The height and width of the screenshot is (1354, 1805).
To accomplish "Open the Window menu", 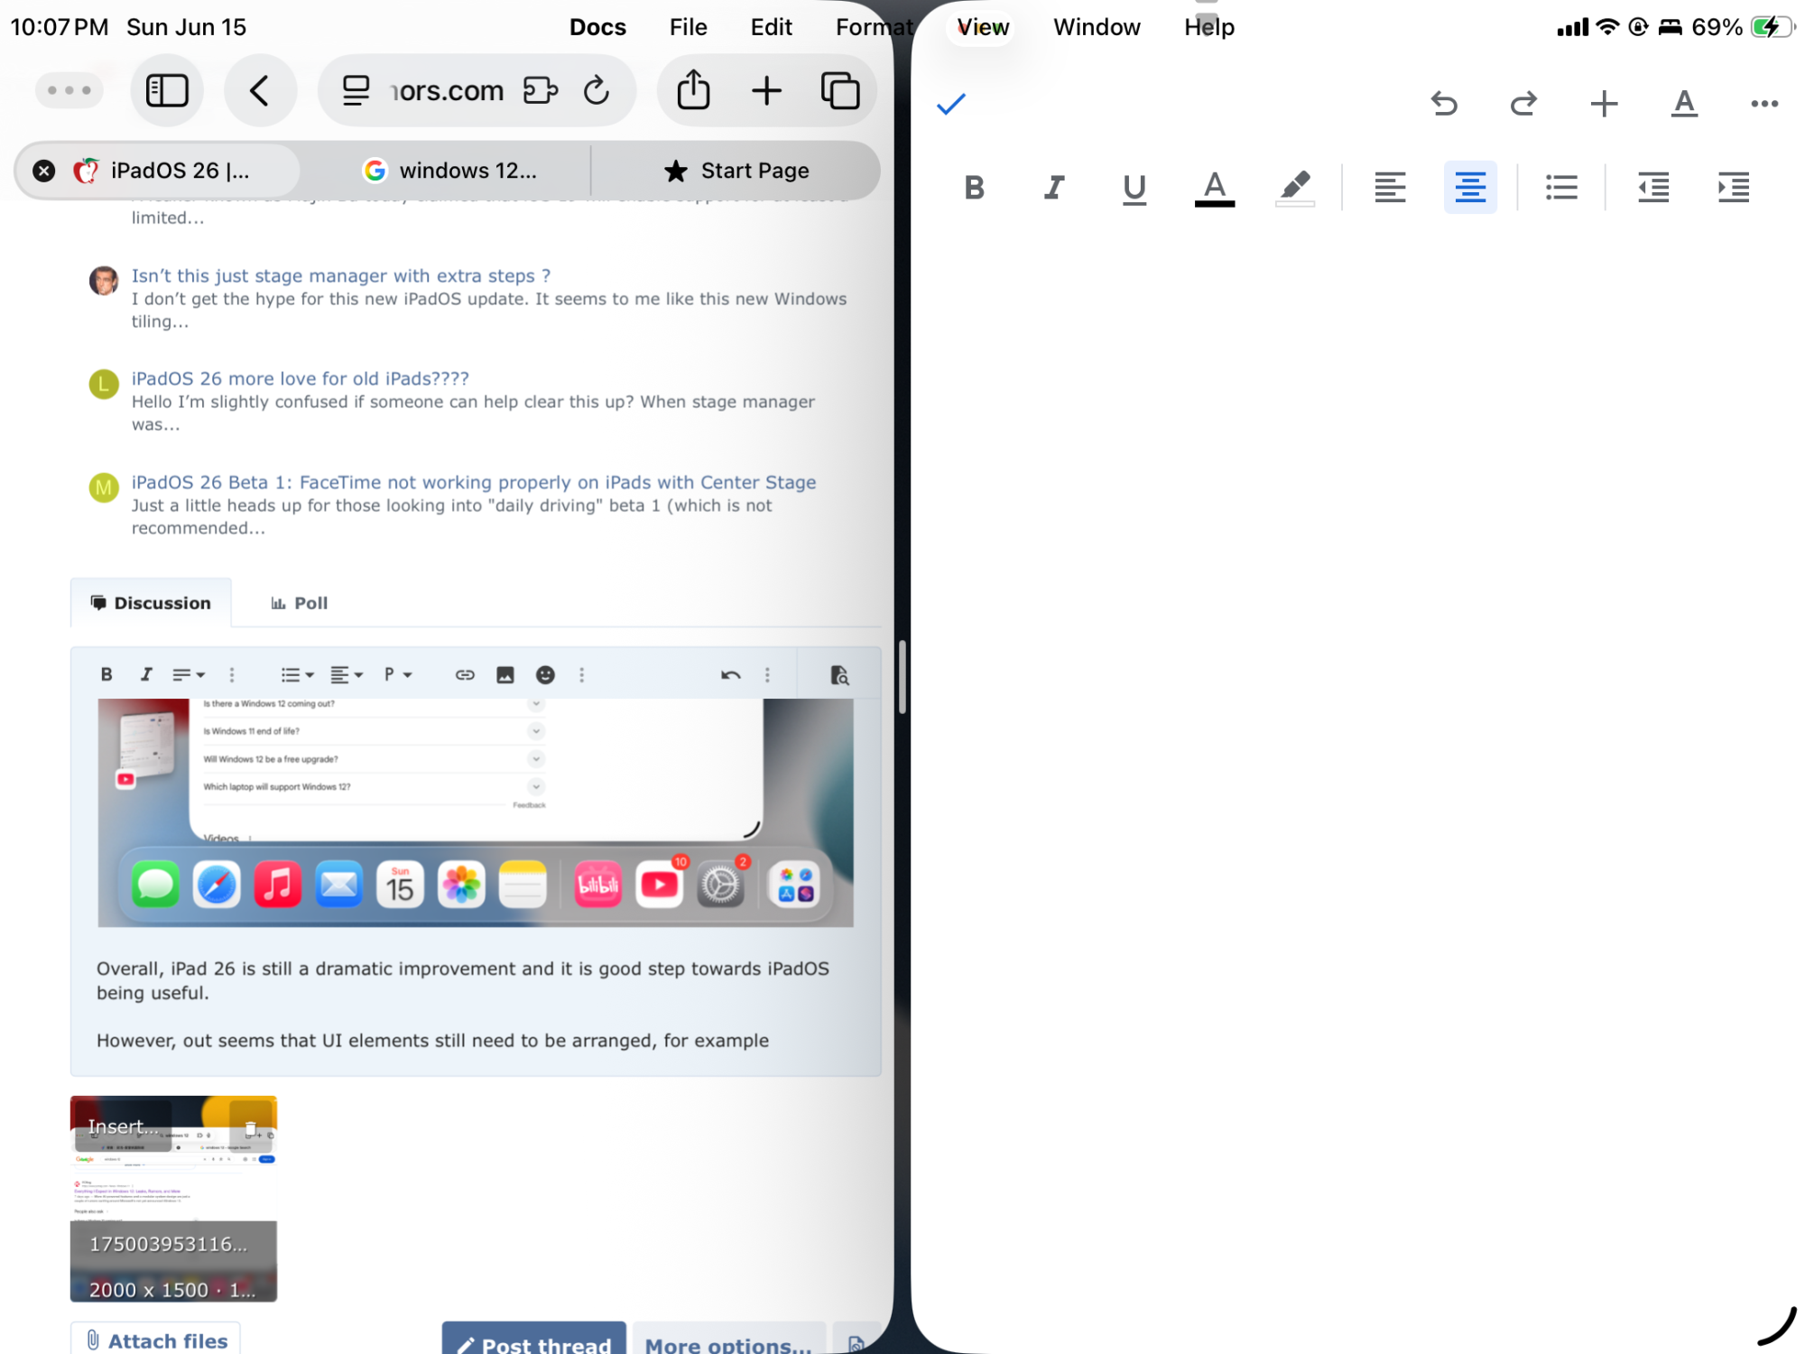I will (1097, 27).
